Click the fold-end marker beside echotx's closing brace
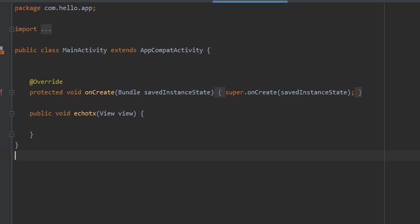 pos(12,134)
